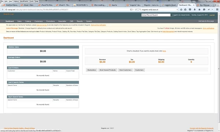Switch to the cPanel X - File tab
Viewport: 220px width, 132px height.
pyautogui.click(x=63, y=5)
